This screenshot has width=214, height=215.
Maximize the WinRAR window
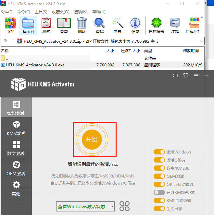tap(182, 4)
